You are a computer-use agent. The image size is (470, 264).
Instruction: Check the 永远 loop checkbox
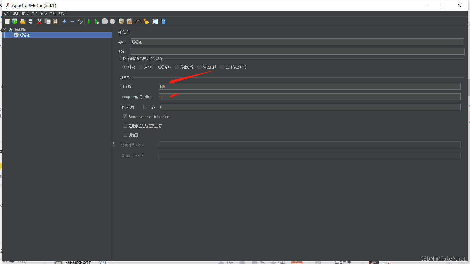coord(145,107)
